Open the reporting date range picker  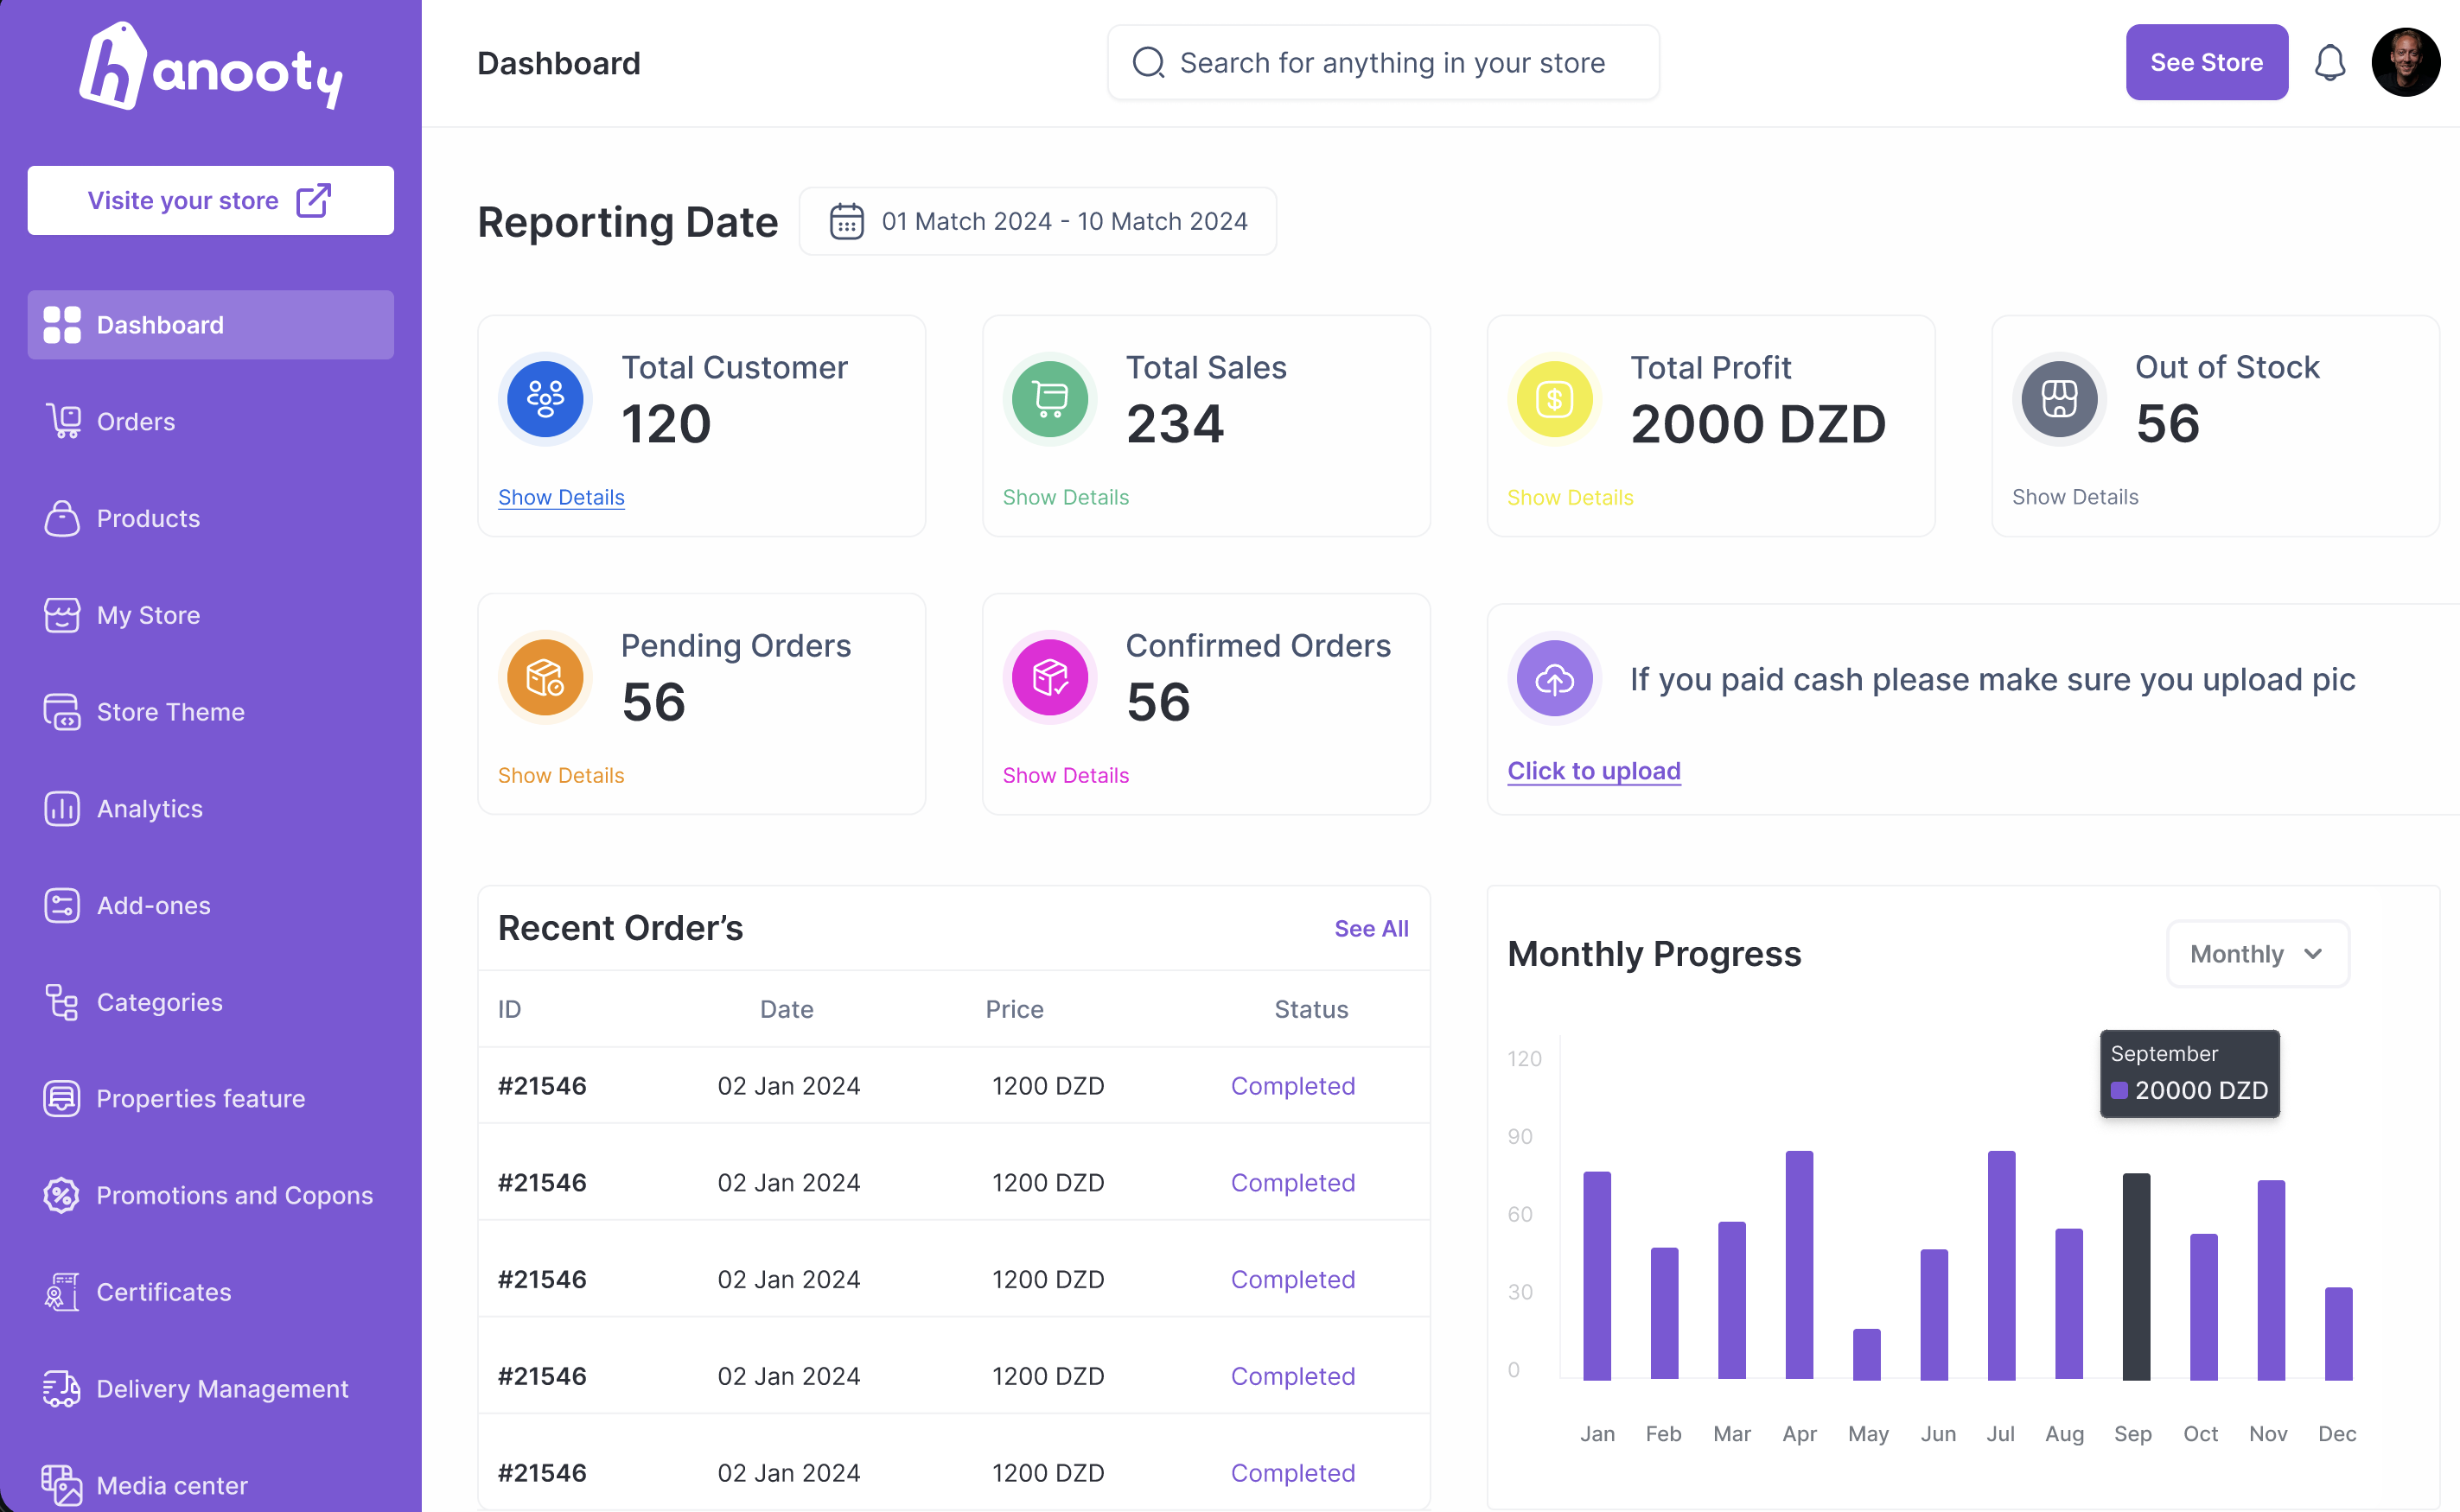pyautogui.click(x=1037, y=221)
